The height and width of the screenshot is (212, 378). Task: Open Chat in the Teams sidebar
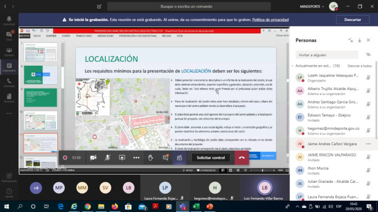9,36
